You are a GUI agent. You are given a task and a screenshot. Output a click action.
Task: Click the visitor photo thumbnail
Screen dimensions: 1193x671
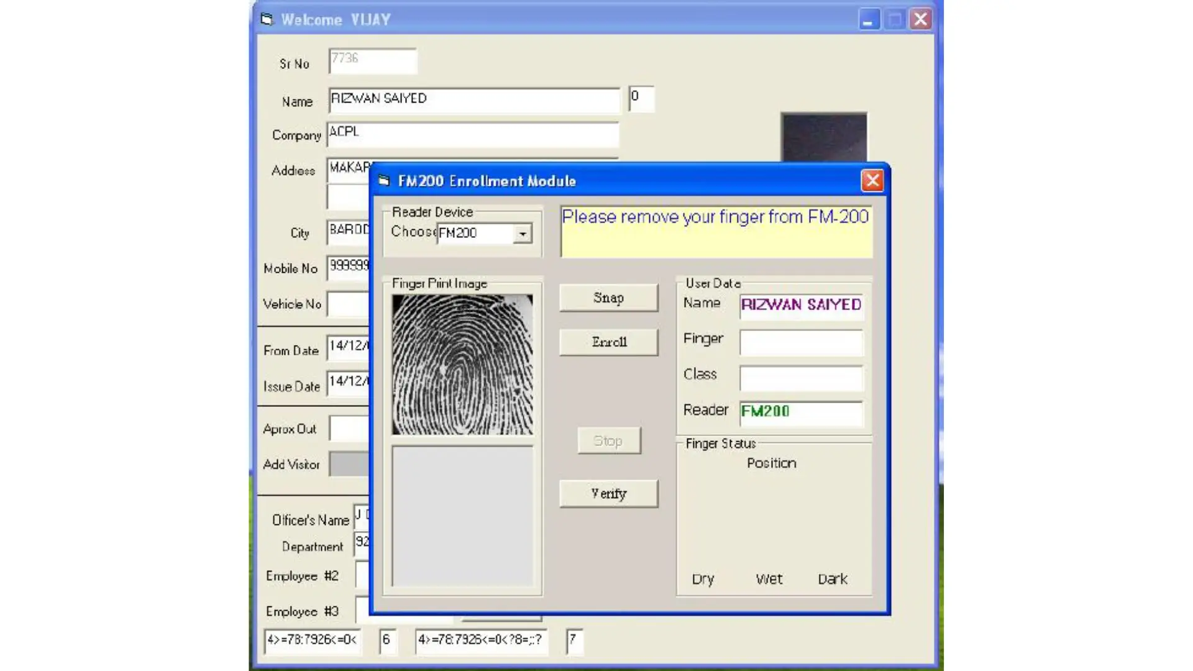(823, 138)
